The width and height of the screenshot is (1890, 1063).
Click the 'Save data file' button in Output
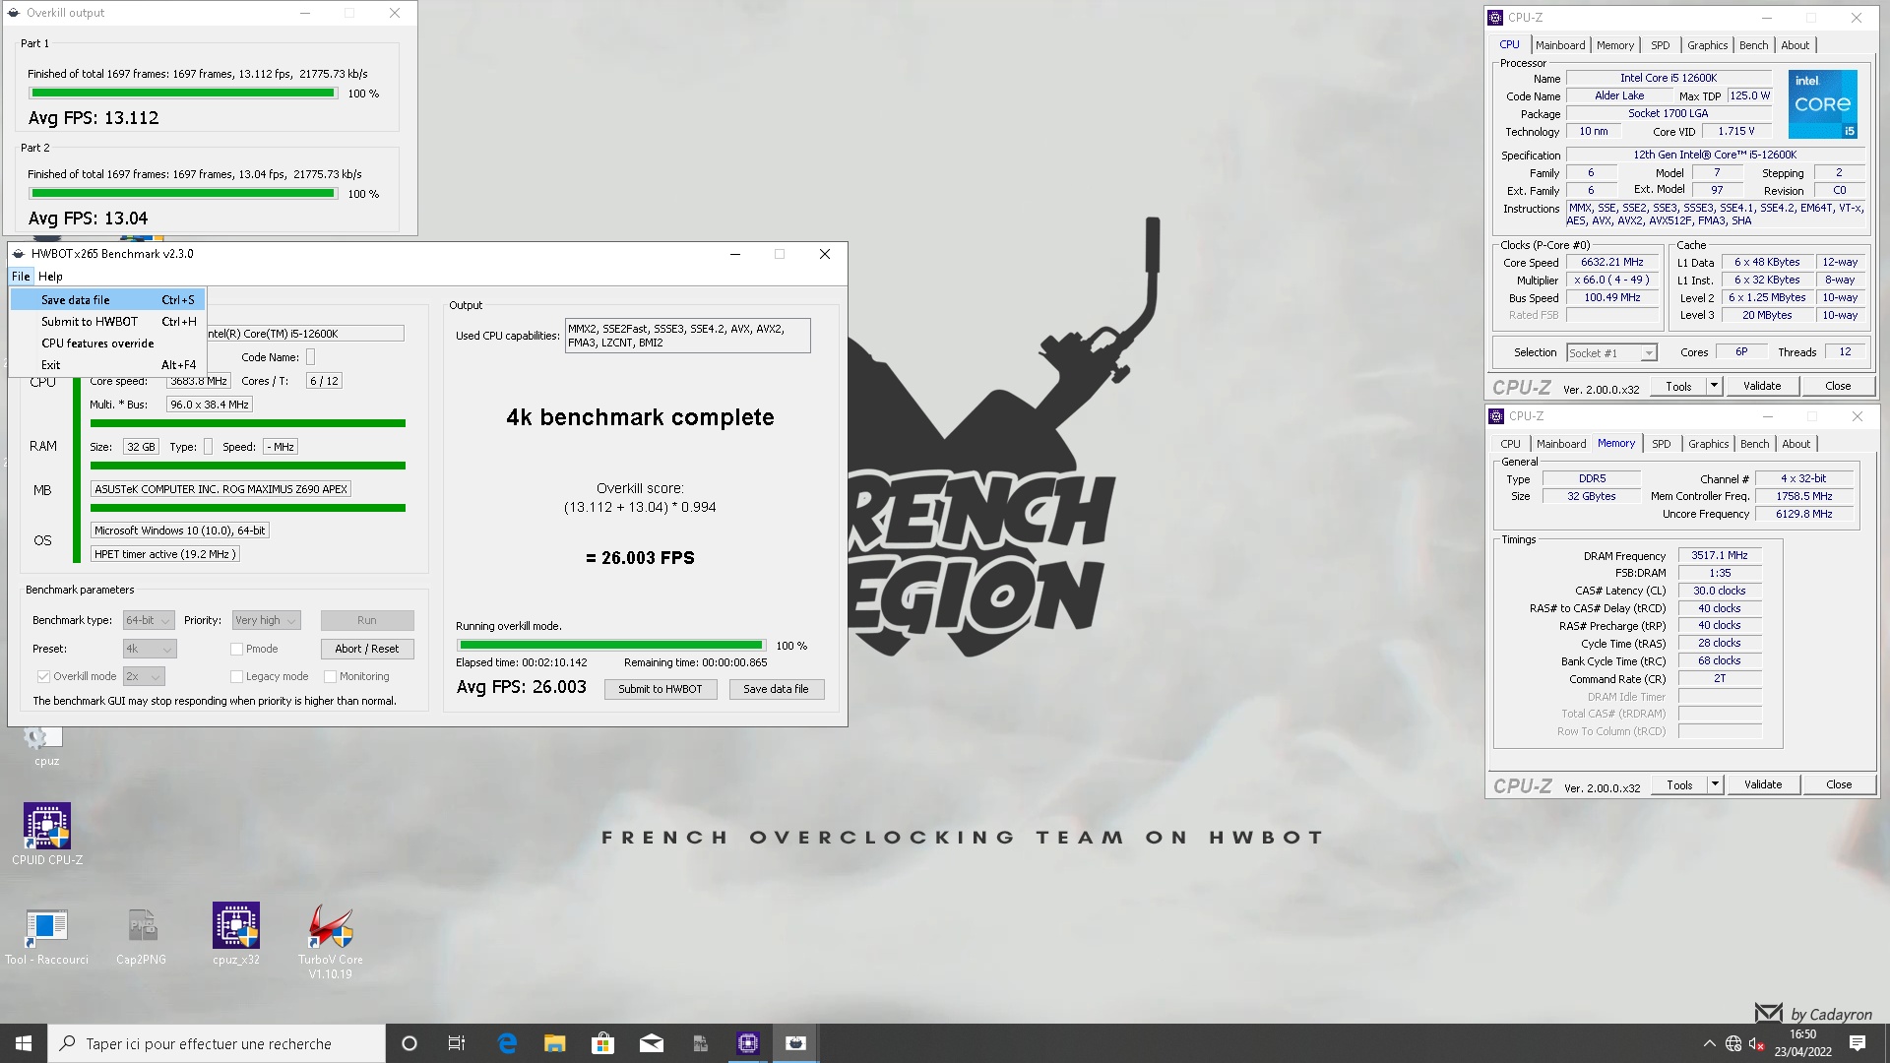pyautogui.click(x=776, y=689)
